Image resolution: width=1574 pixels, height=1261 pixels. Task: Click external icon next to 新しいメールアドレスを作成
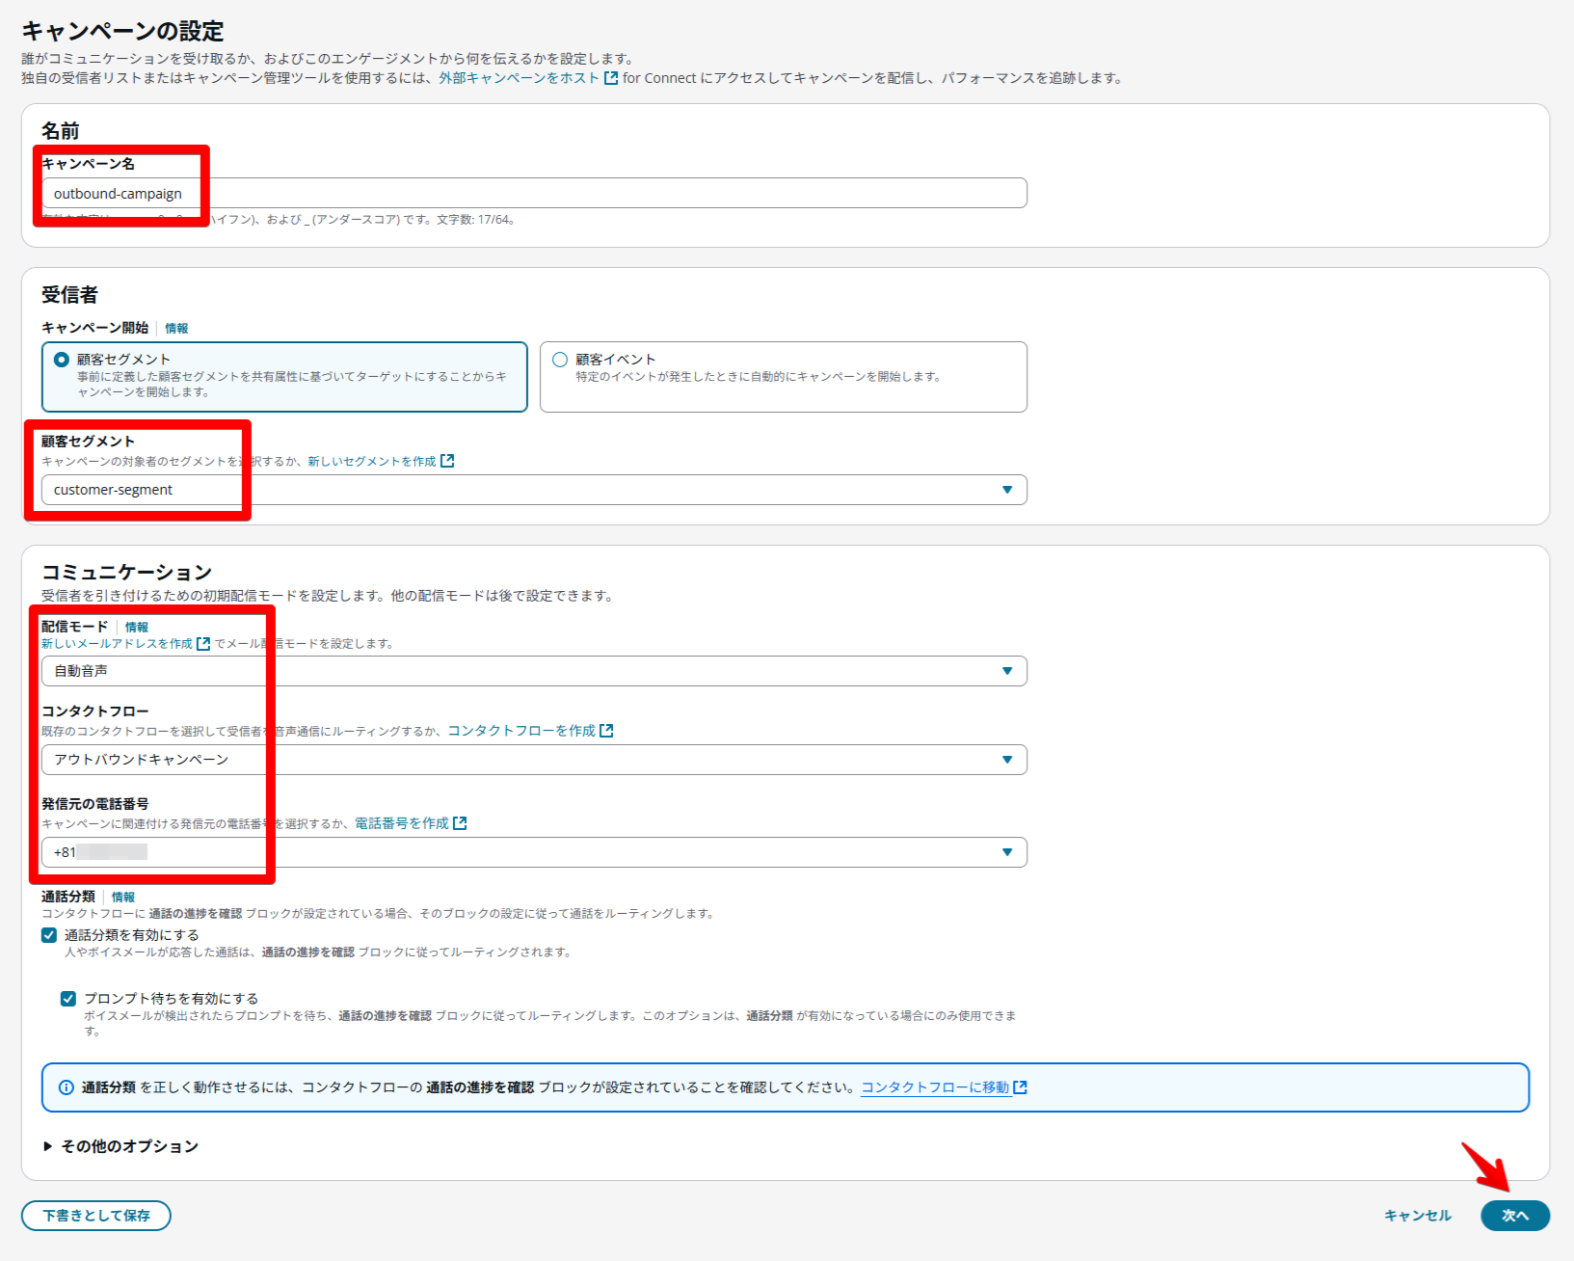pyautogui.click(x=203, y=644)
